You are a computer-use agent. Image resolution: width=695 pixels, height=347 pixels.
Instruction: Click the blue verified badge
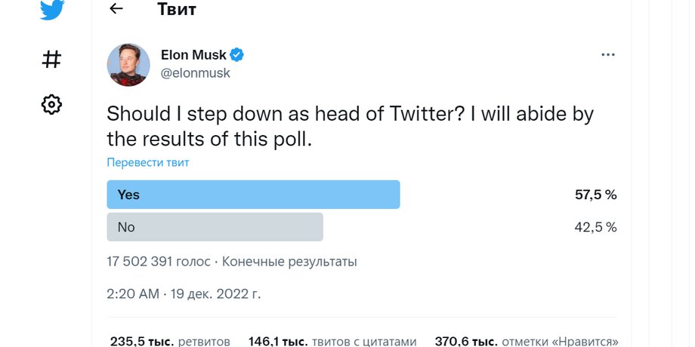click(x=236, y=55)
